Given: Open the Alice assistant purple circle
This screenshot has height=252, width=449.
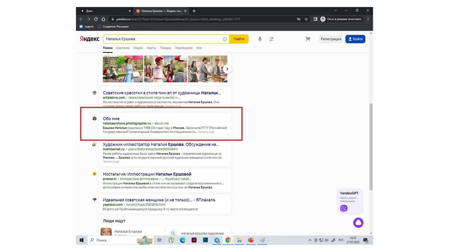Looking at the screenshot, I should 358,222.
